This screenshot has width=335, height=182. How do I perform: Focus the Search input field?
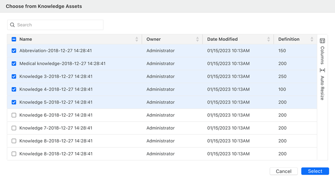pos(58,25)
